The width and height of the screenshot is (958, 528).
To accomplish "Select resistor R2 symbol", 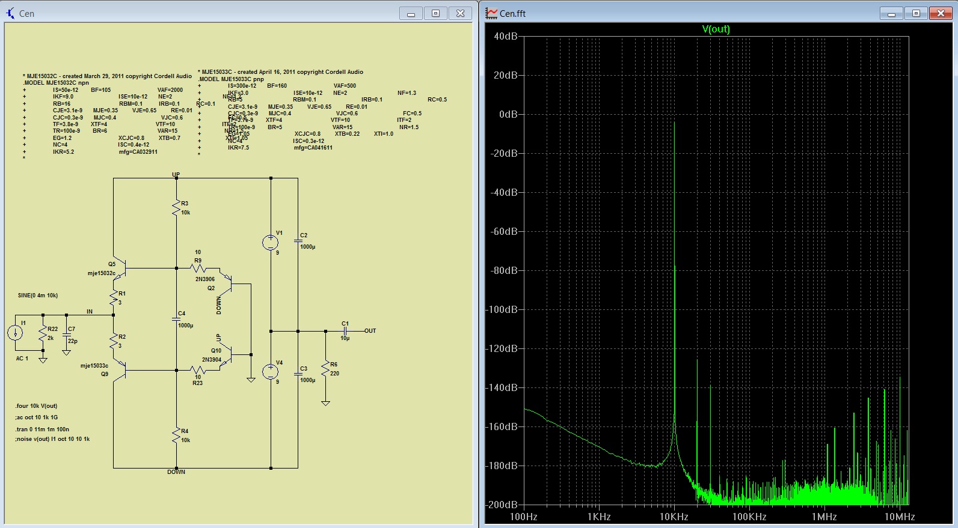I will [x=114, y=341].
